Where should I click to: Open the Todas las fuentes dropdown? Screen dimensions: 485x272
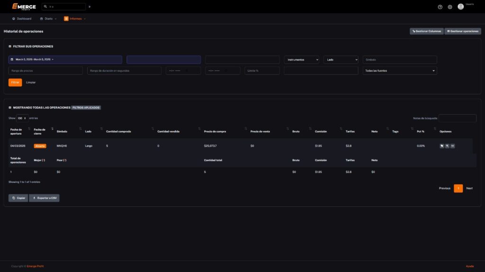[400, 70]
